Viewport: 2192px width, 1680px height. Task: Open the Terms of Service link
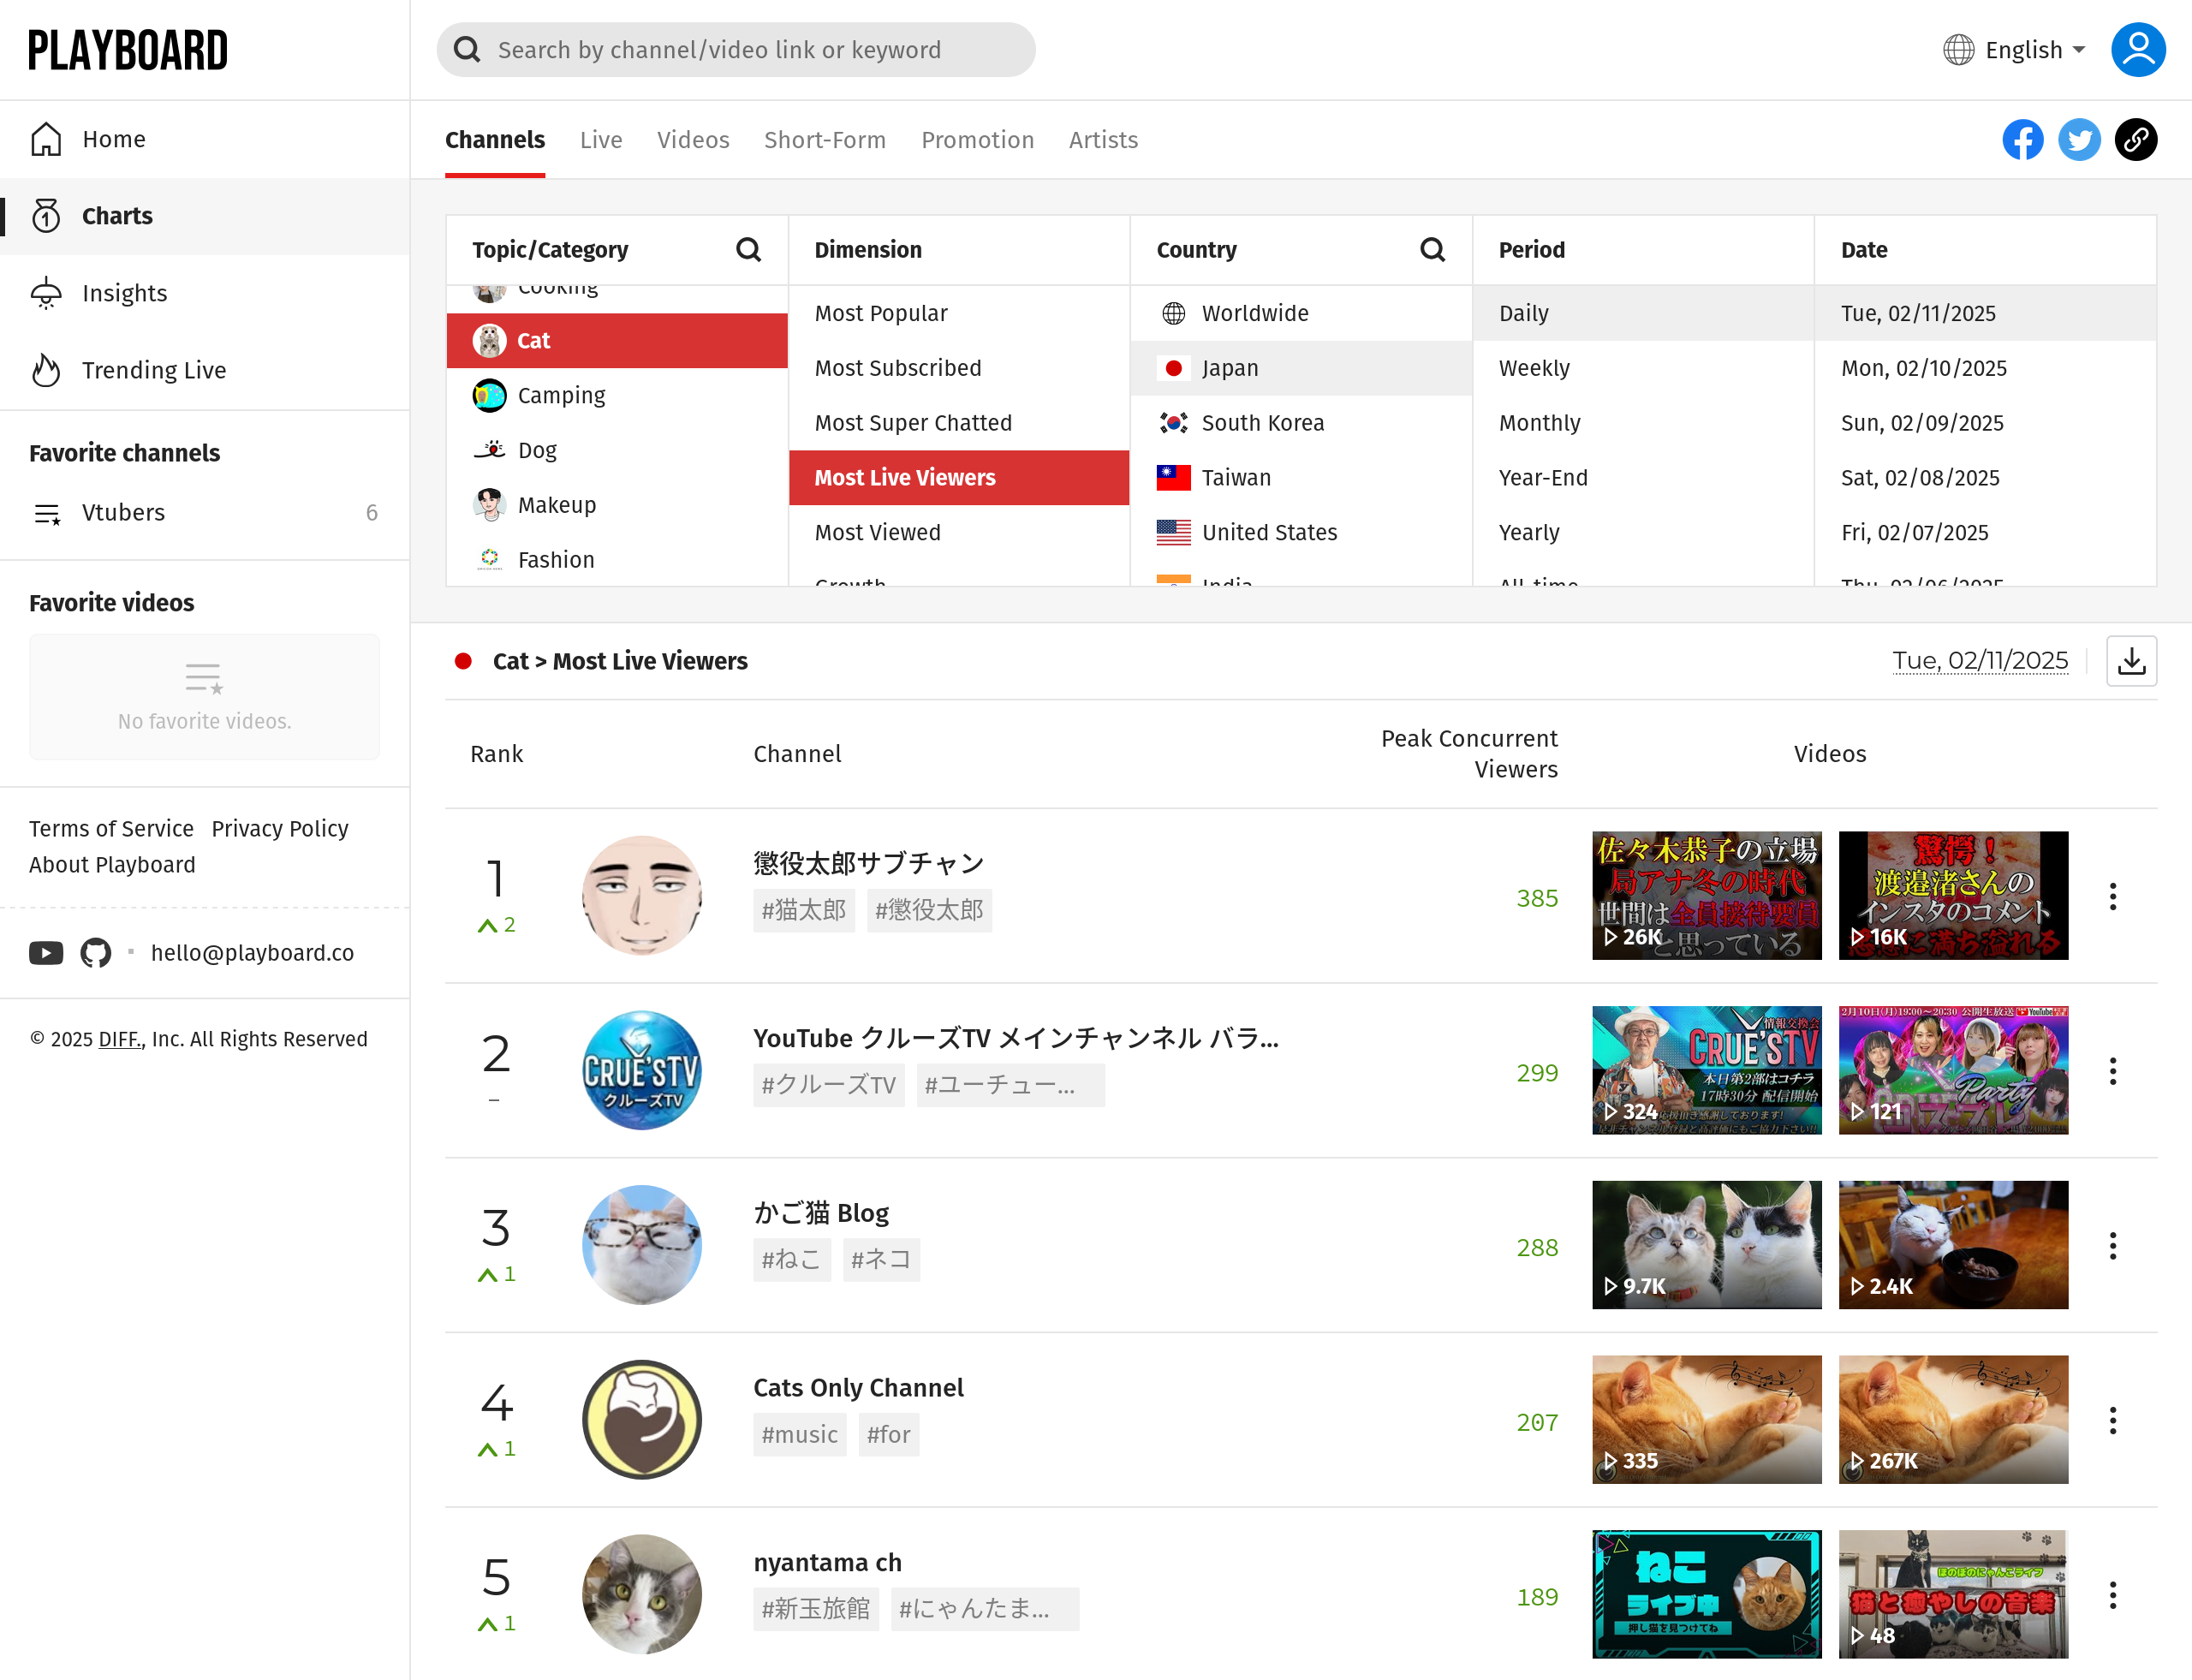(111, 829)
